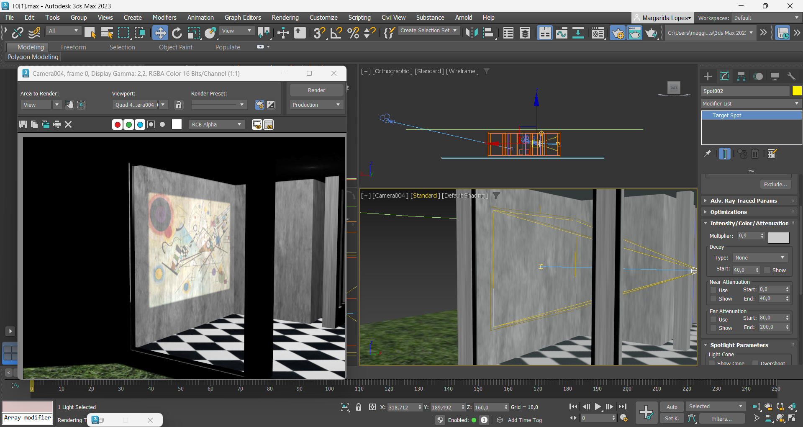Open the Rendering menu
The width and height of the screenshot is (803, 427).
pos(285,18)
